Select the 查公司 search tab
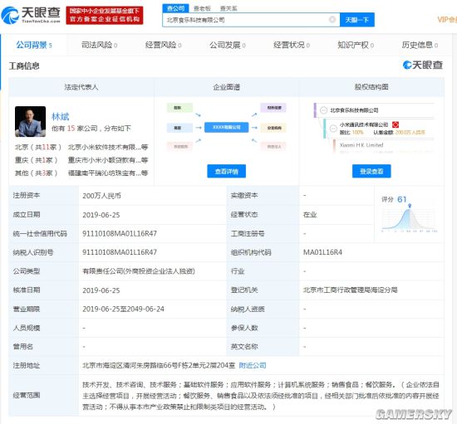This screenshot has width=457, height=424. 175,8
